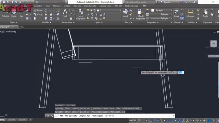The image size is (219, 123).
Task: Choose the Mirror tool
Action: tap(46, 14)
